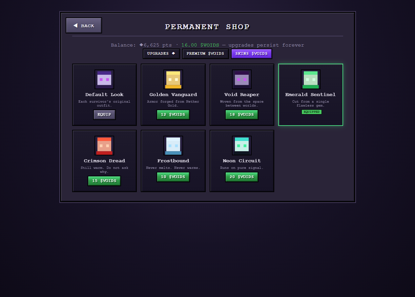
Task: Click the Void Reaper name label
Action: (x=242, y=95)
